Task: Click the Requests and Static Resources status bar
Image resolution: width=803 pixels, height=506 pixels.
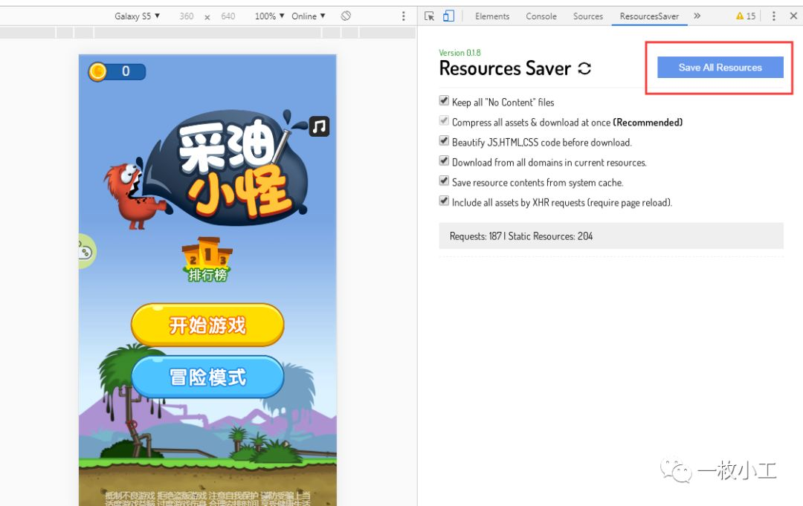Action: point(611,236)
